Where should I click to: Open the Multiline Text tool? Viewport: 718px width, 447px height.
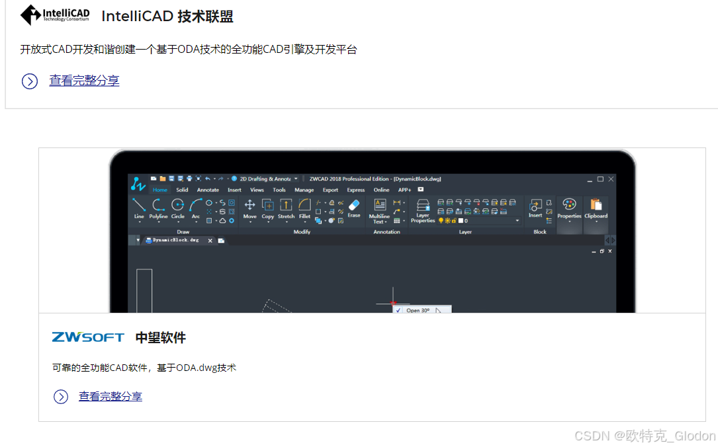pos(380,210)
